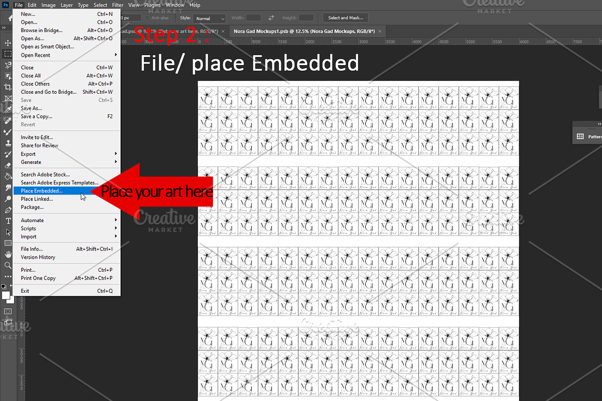Swap width and height values
This screenshot has width=602, height=401.
271,18
